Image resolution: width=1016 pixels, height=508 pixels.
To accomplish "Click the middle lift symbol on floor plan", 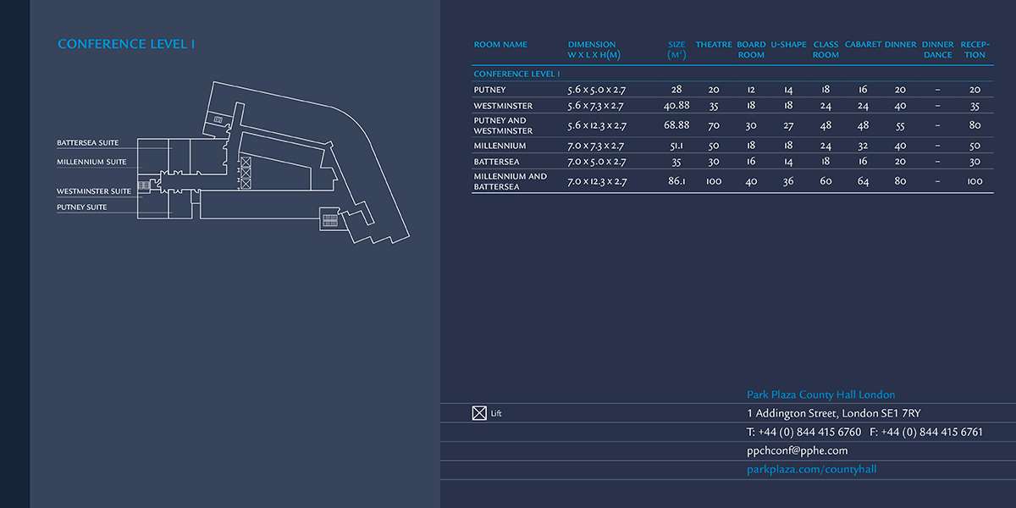I will pyautogui.click(x=246, y=173).
